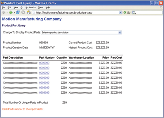
Task: Click the seventh row's 9999999 part number link
Action: (x=44, y=93)
